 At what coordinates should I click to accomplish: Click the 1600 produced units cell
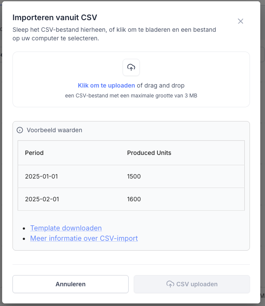pos(134,199)
